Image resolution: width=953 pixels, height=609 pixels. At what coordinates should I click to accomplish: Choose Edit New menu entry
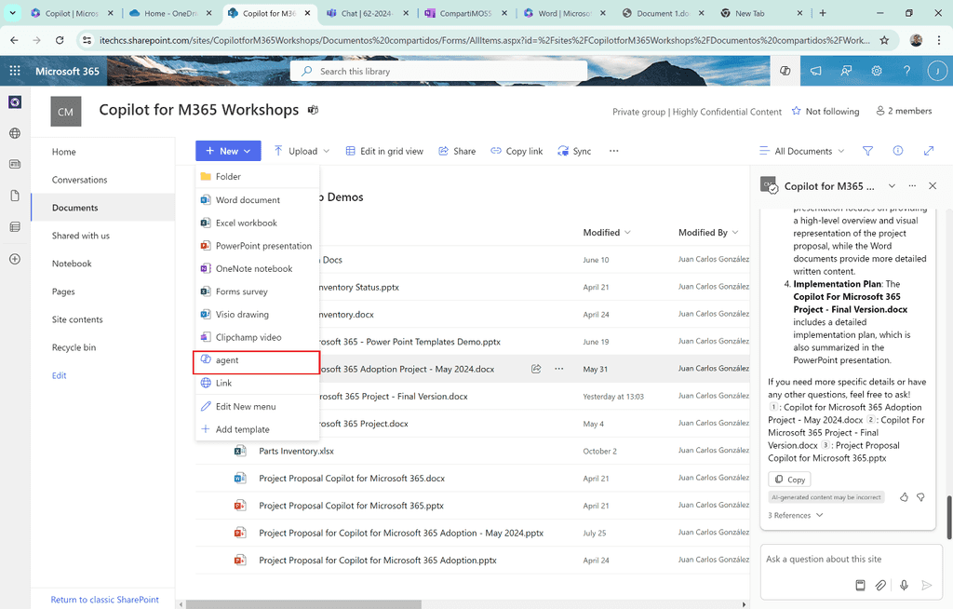(x=257, y=406)
